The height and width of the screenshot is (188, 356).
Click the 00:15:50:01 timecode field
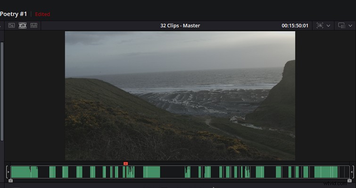tap(295, 25)
